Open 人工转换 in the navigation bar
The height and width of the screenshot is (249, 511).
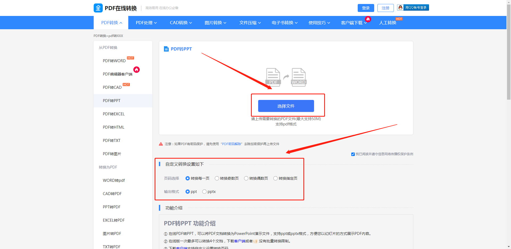click(x=388, y=23)
